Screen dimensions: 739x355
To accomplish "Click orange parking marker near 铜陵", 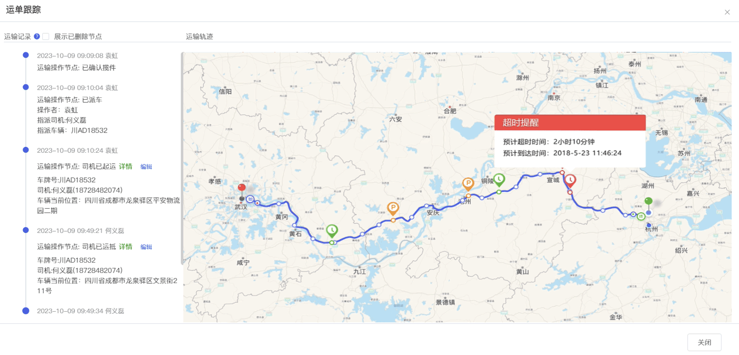I will (x=468, y=184).
